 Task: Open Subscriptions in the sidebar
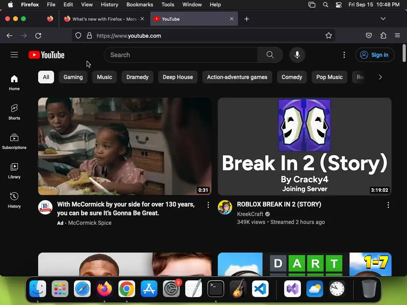pos(14,141)
